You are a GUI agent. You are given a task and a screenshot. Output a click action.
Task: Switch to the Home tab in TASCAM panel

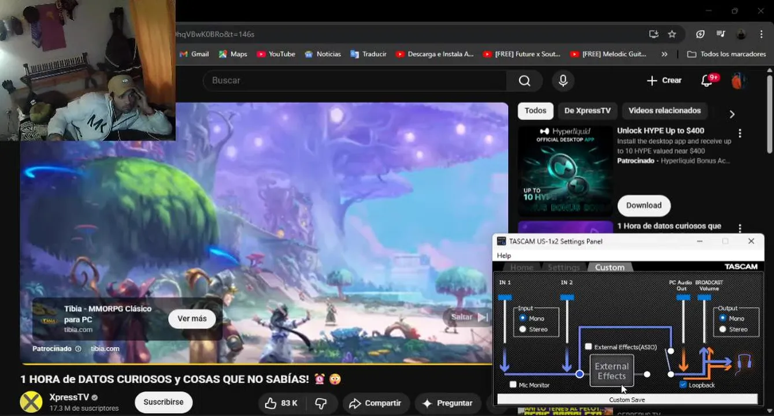pyautogui.click(x=521, y=268)
